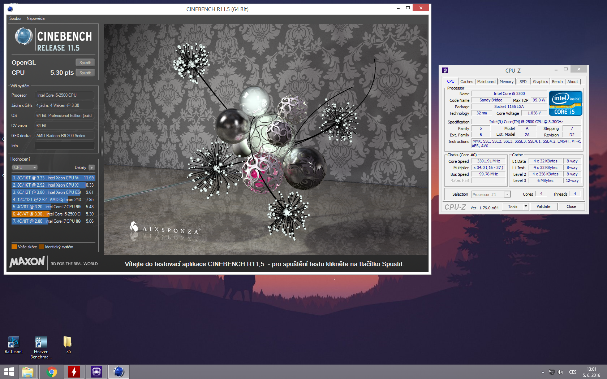Open the CPU ranking type dropdown
The width and height of the screenshot is (607, 379).
[25, 167]
